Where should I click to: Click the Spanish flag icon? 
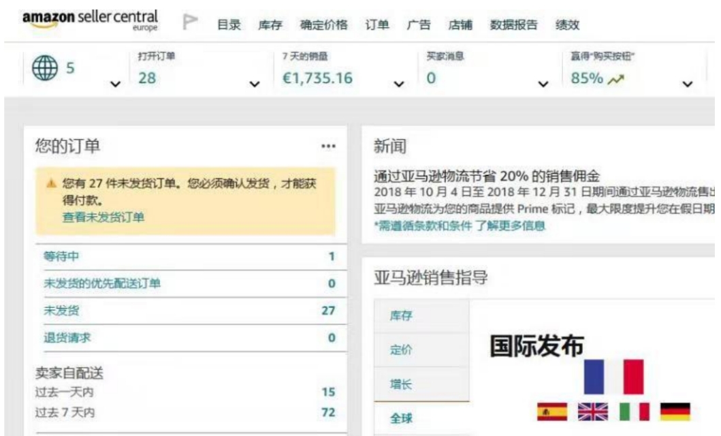click(x=550, y=411)
